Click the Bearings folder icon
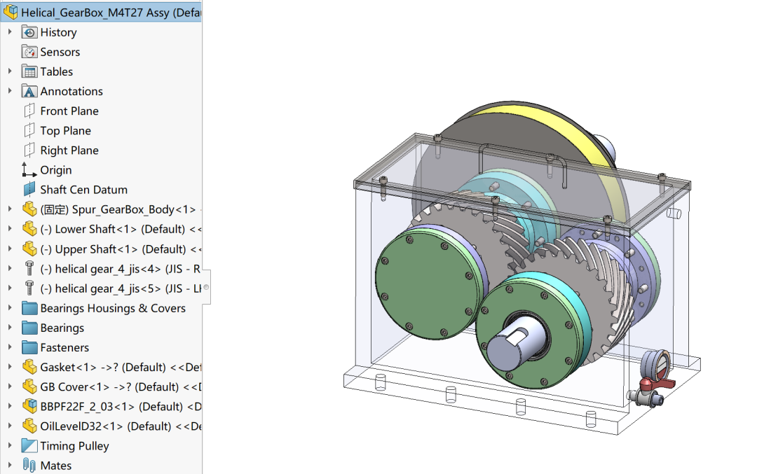This screenshot has height=474, width=757. coord(29,328)
